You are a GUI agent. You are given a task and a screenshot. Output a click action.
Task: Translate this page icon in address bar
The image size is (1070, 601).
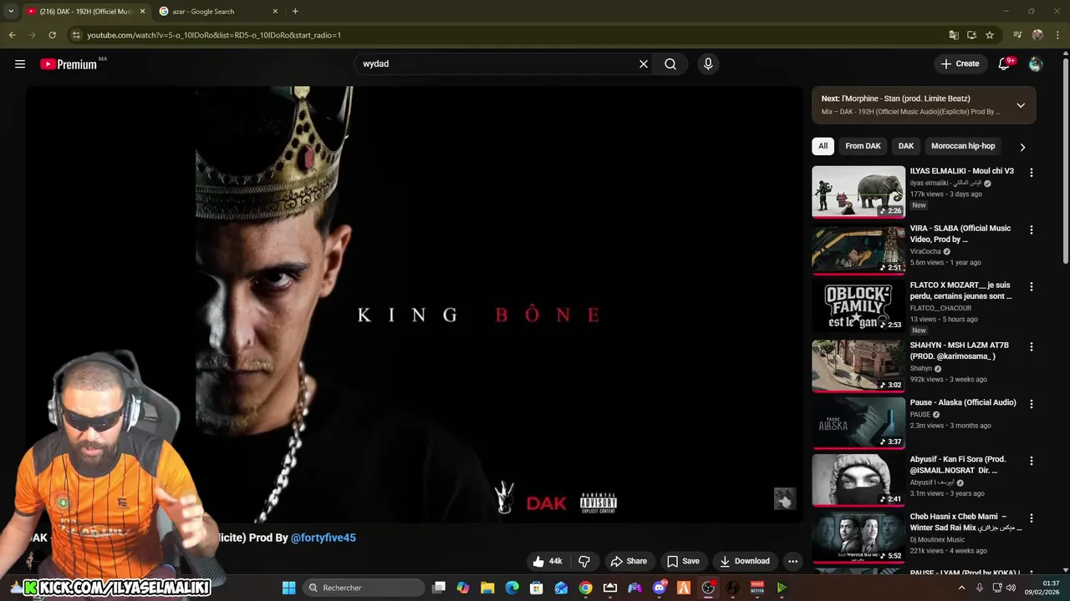pyautogui.click(x=954, y=35)
